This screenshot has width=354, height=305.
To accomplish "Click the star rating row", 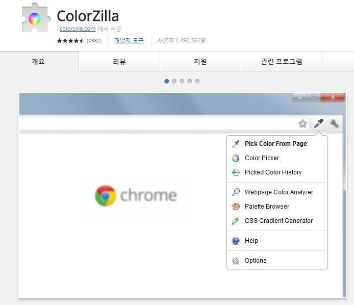I will (x=70, y=41).
